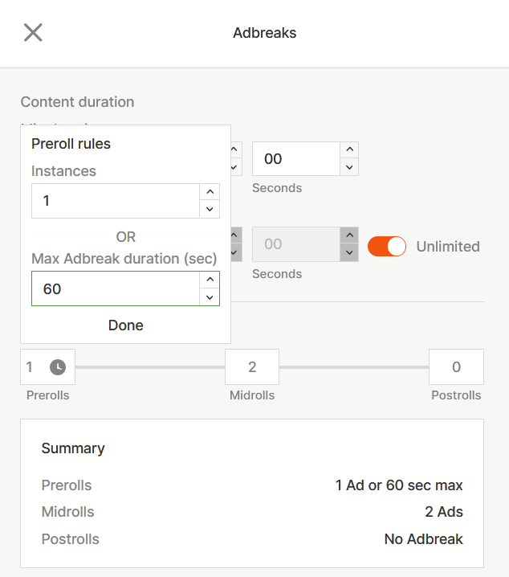
Task: Increase Max Adbreak duration with up arrow
Action: click(209, 280)
